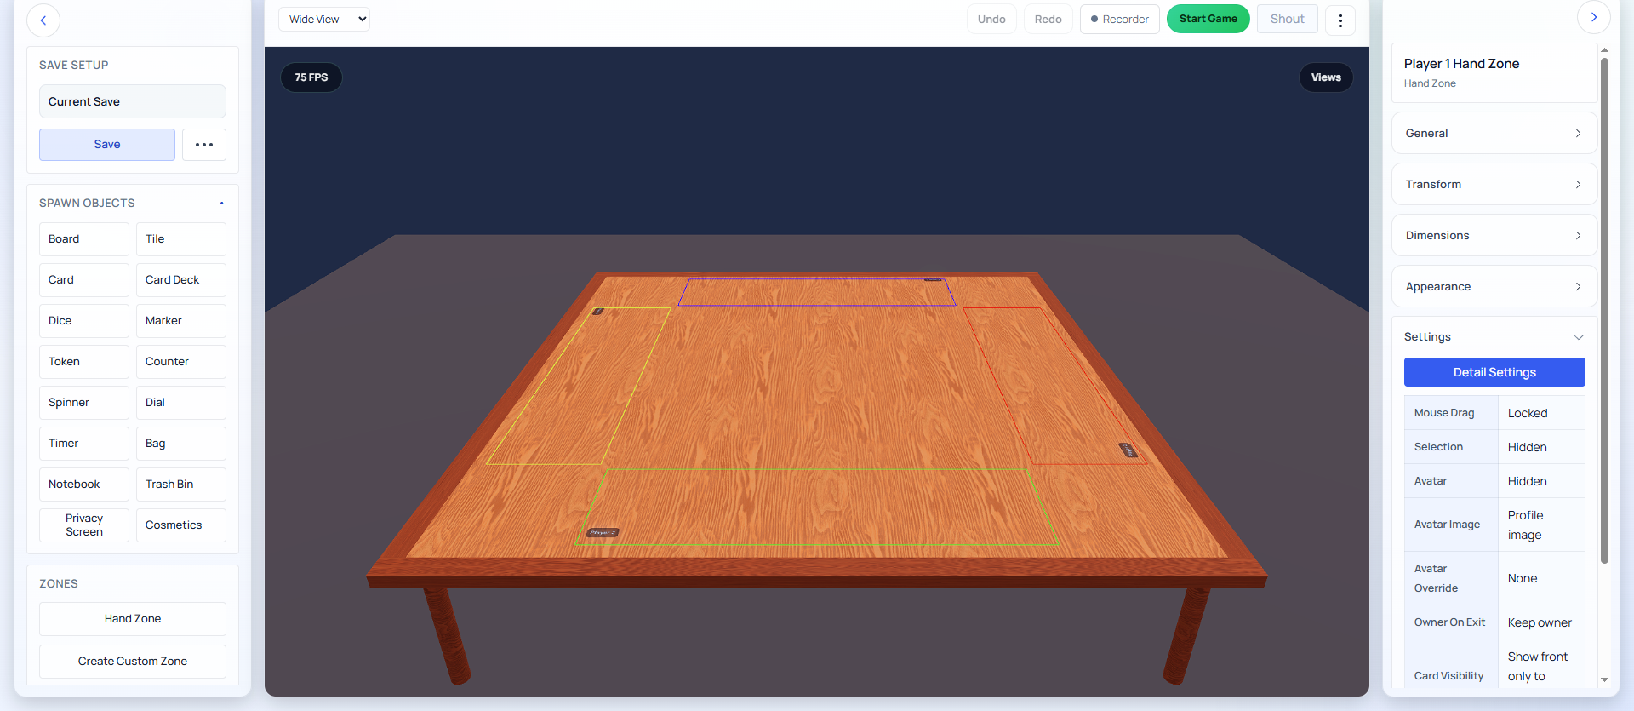Open the three-dot save options menu
The height and width of the screenshot is (711, 1634).
click(204, 145)
